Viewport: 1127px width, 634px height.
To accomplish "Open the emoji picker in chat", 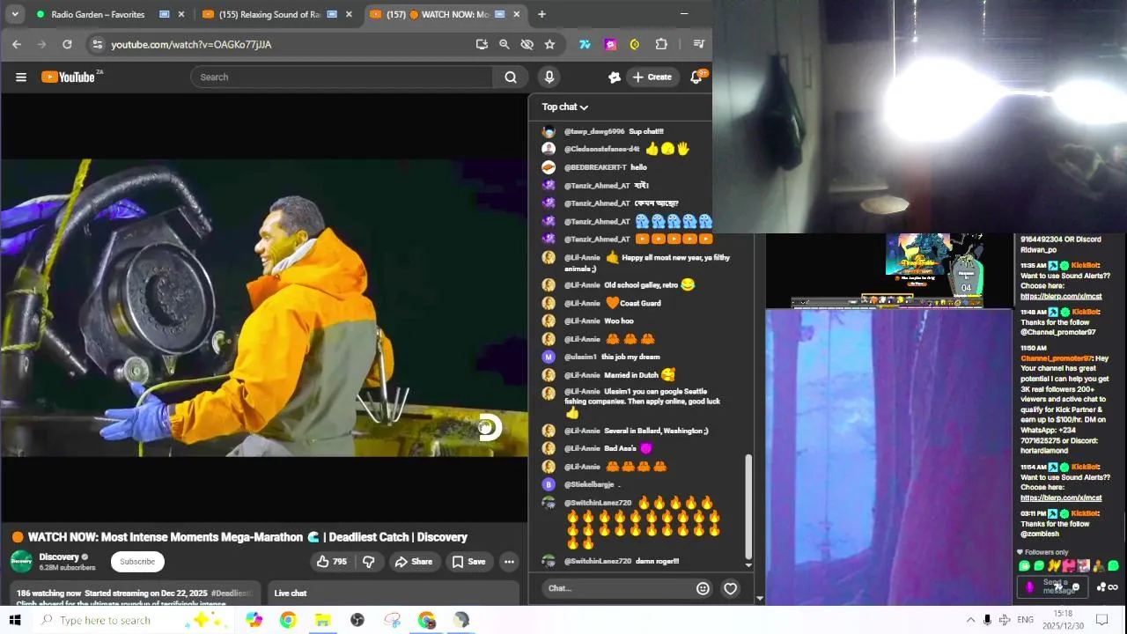I will (x=703, y=588).
